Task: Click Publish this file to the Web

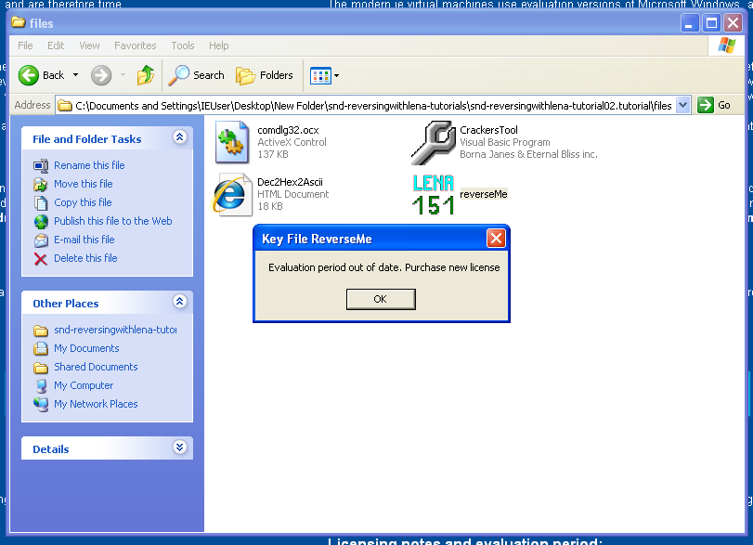Action: pyautogui.click(x=113, y=221)
